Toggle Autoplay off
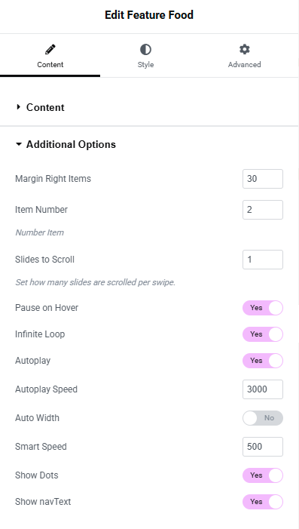The image size is (299, 529). 263,360
